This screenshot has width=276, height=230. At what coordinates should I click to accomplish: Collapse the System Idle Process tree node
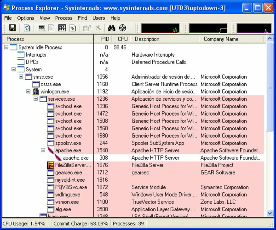(6, 47)
